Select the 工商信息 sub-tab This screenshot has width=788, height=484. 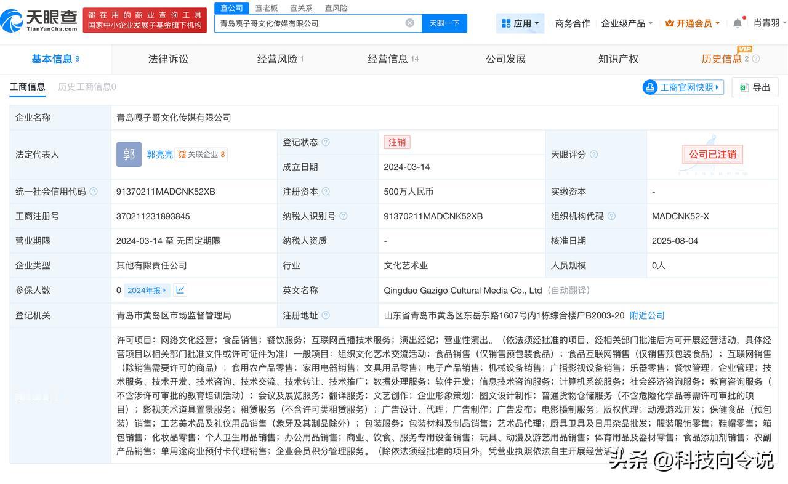click(x=27, y=87)
